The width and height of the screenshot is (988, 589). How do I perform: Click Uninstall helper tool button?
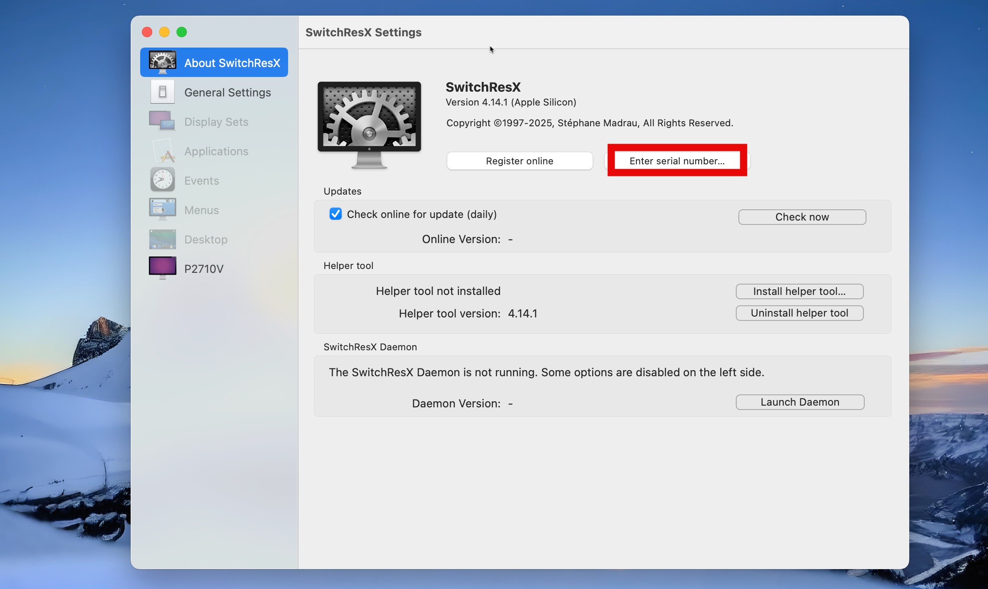[x=799, y=313]
